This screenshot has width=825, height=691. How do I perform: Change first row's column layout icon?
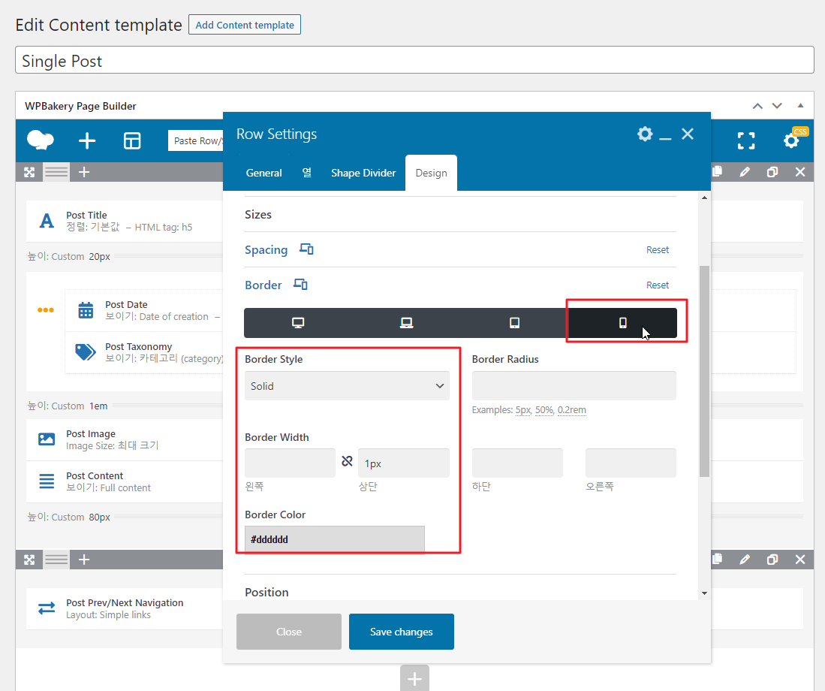[56, 172]
